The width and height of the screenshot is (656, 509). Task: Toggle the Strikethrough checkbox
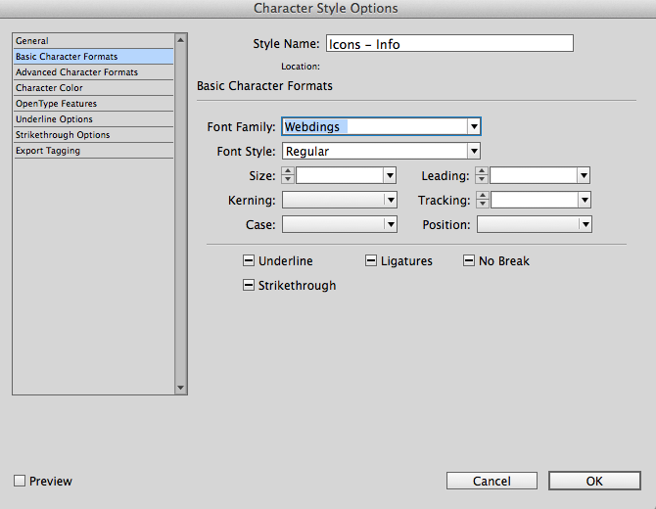pyautogui.click(x=249, y=286)
